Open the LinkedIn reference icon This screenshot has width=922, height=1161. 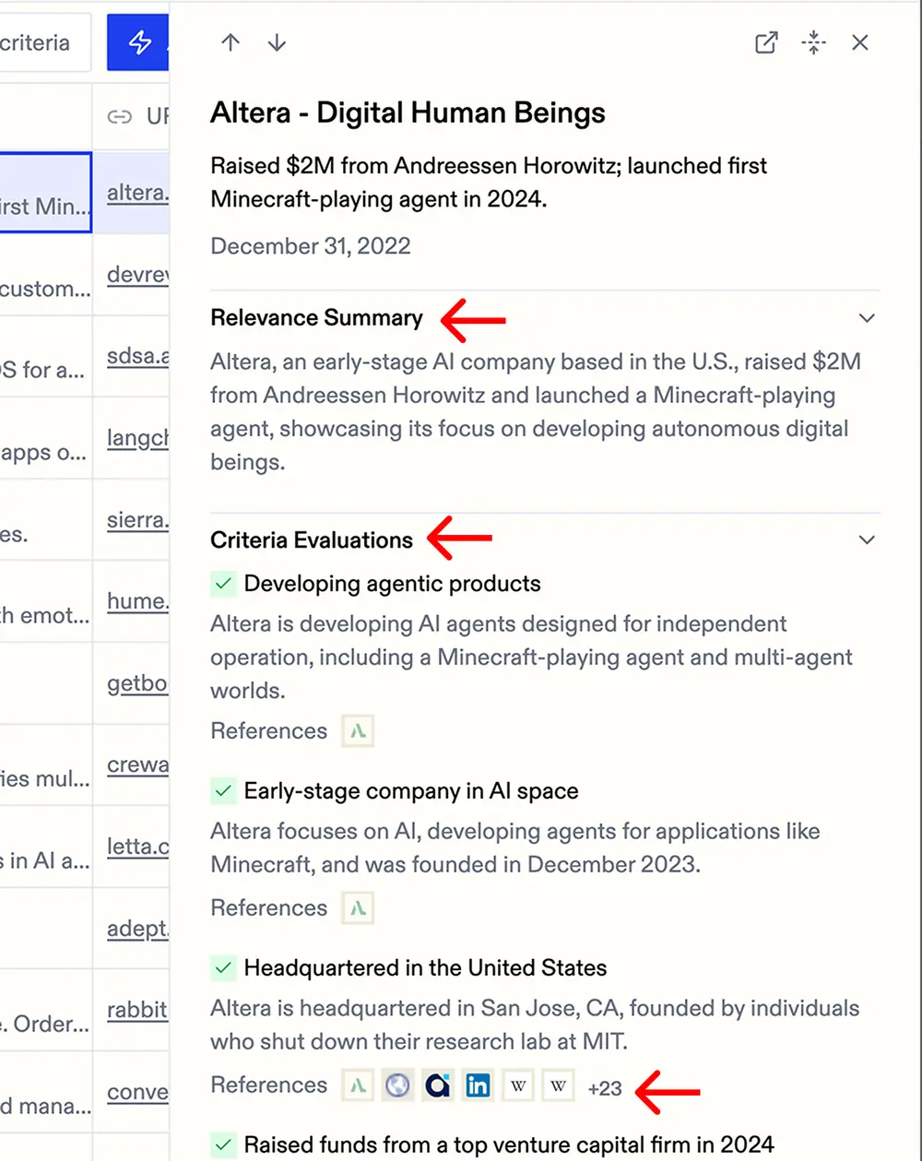pyautogui.click(x=478, y=1085)
